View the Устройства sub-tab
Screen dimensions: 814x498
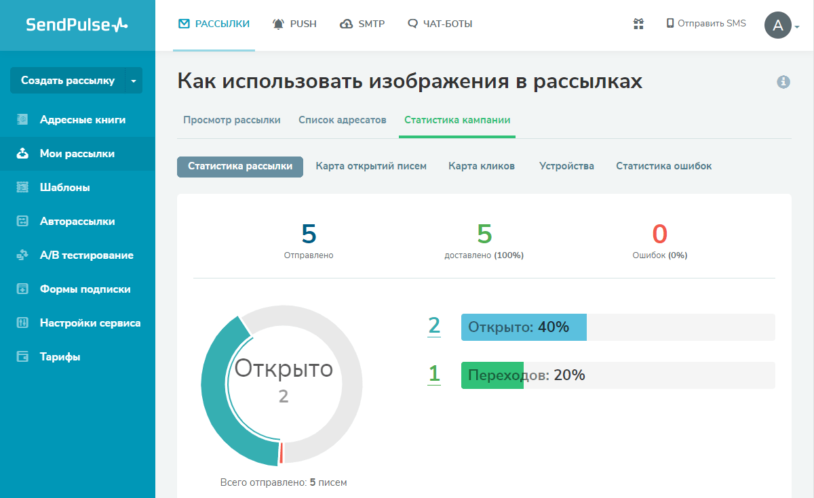coord(566,166)
